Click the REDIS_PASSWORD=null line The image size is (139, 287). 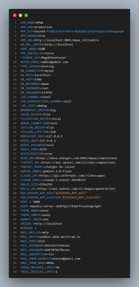click(37, 145)
